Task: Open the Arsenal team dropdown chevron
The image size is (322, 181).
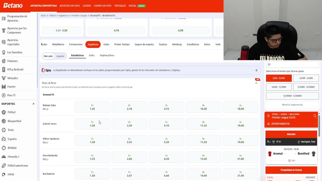Action: point(285,154)
